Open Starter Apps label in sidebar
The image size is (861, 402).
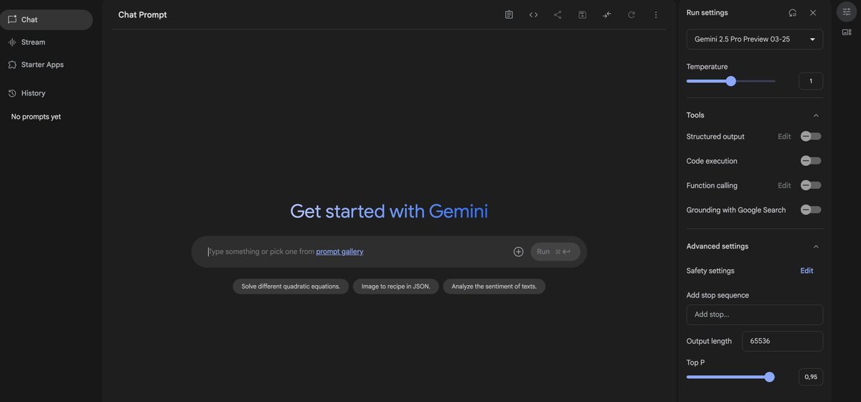click(x=42, y=65)
